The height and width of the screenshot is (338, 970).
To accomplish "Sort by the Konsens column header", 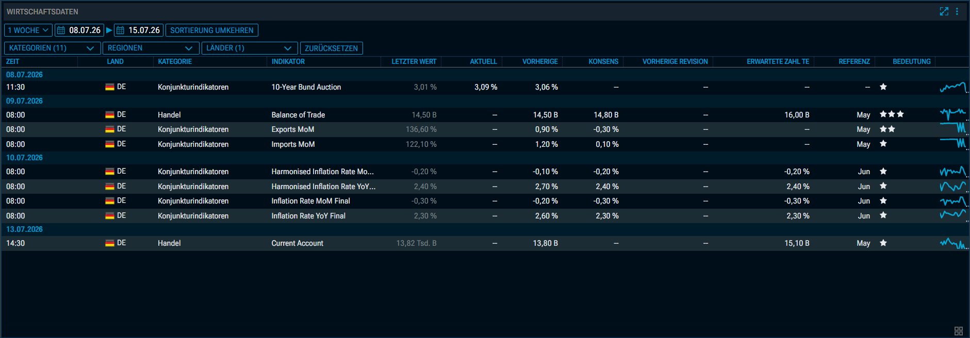I will click(603, 61).
